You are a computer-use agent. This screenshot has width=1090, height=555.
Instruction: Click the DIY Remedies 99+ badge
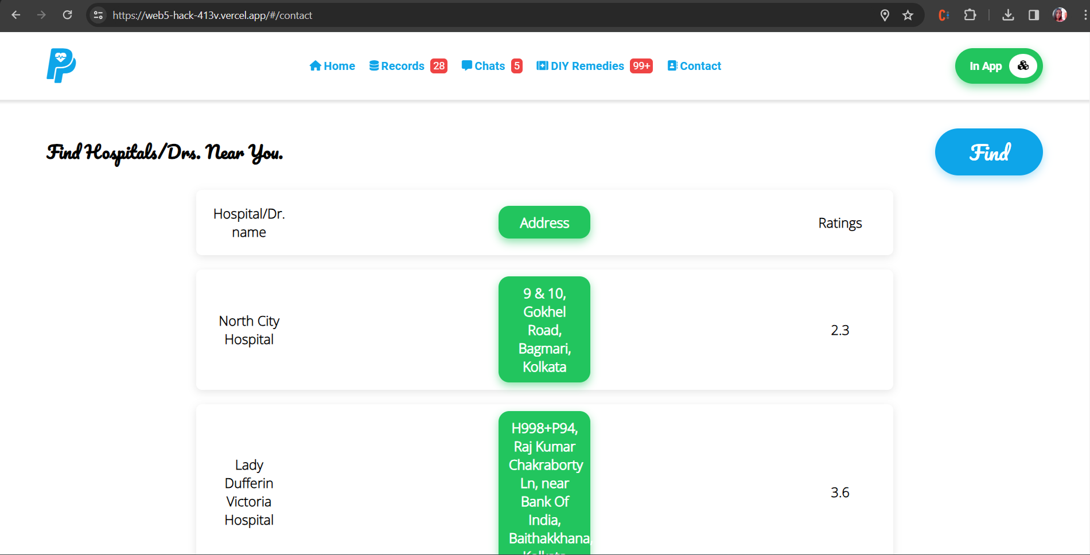641,66
